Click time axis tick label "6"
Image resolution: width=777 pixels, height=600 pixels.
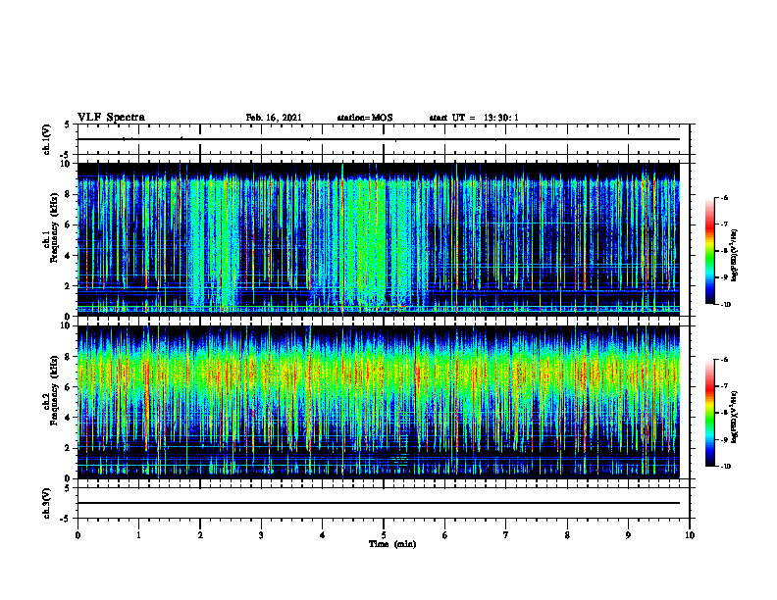click(445, 535)
